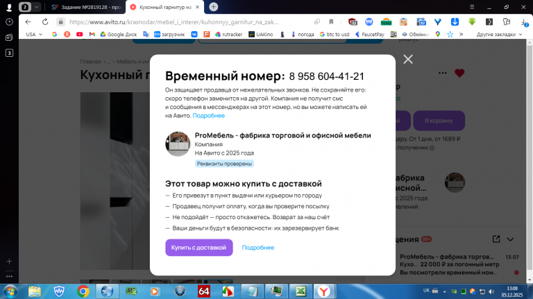Open the history clock icon in the sidebar
Viewport: 533px width, 299px height.
tap(9, 22)
